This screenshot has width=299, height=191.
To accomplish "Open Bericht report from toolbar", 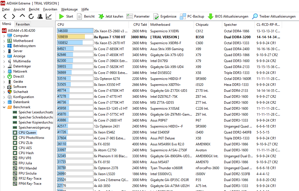I will click(86, 16).
